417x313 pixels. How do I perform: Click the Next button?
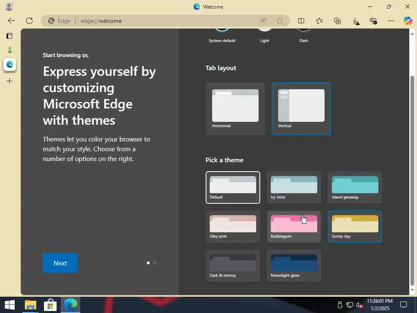(60, 263)
